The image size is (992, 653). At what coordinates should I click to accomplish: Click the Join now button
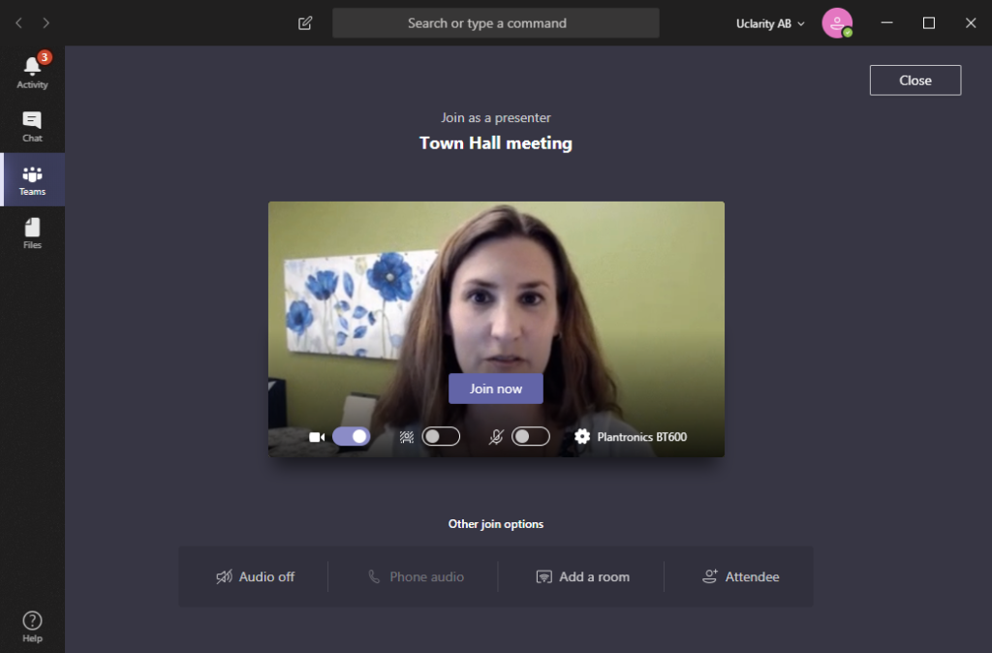[x=496, y=389]
